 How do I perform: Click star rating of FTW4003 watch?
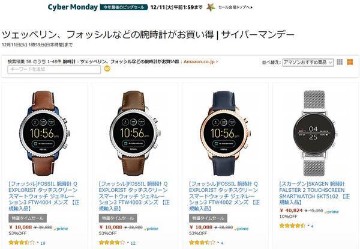click(x=112, y=242)
